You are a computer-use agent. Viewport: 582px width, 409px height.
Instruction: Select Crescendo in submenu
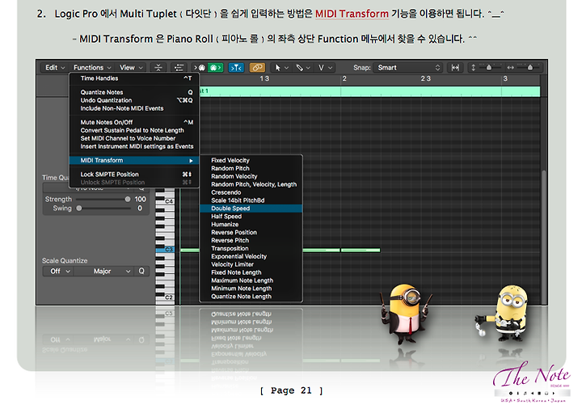tap(251, 192)
